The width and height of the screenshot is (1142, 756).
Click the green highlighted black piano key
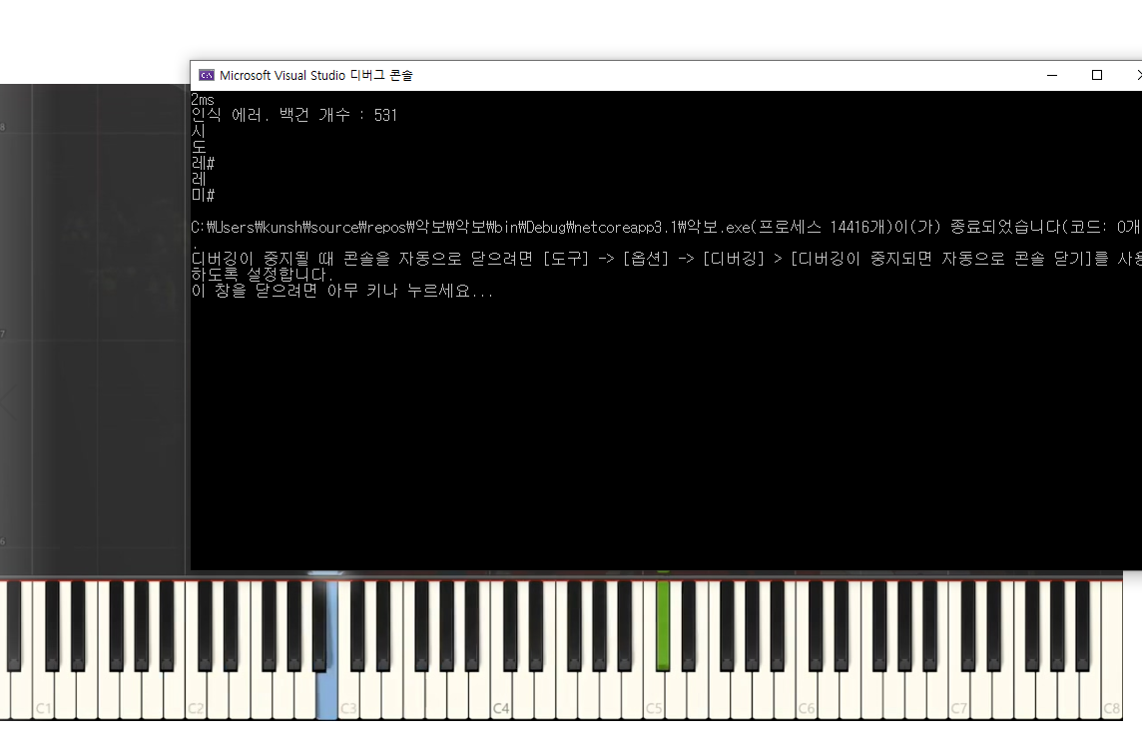pyautogui.click(x=663, y=625)
